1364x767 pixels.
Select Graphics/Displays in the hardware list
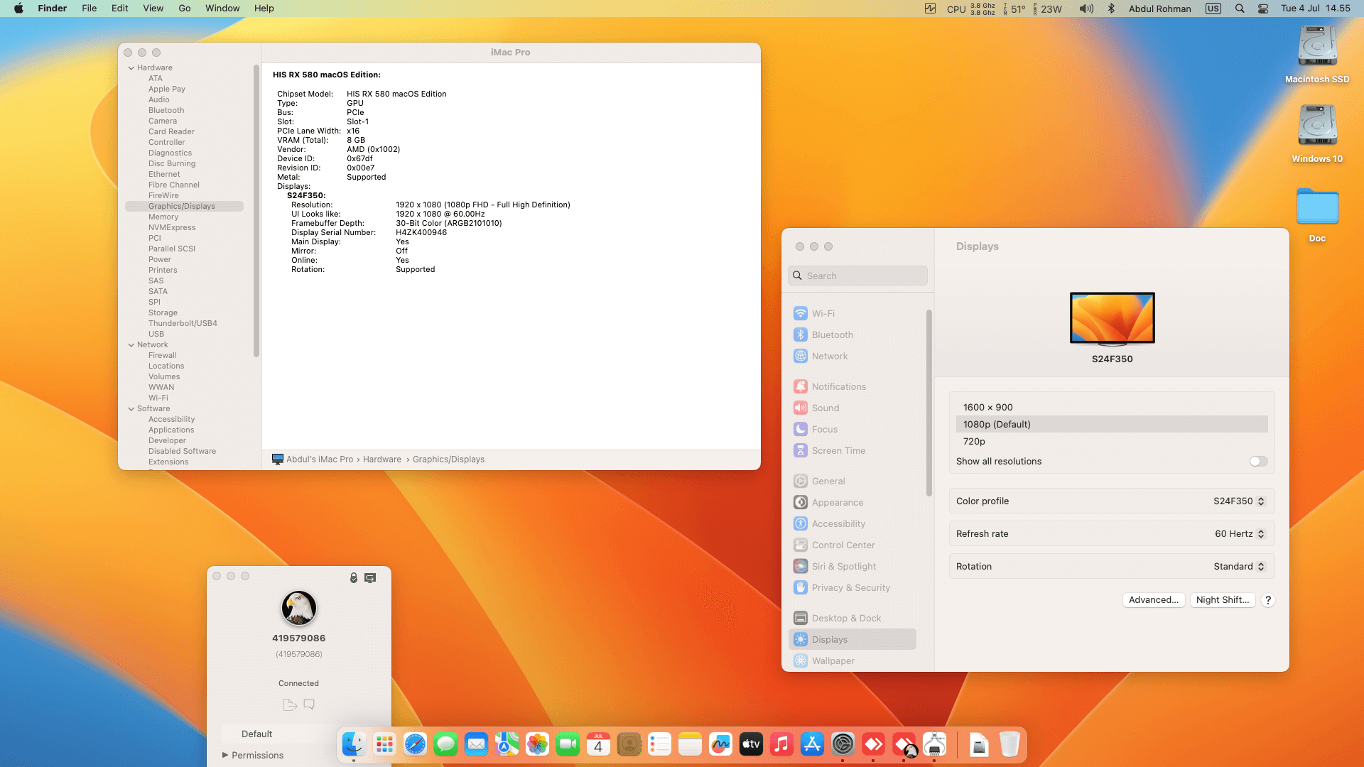(182, 206)
